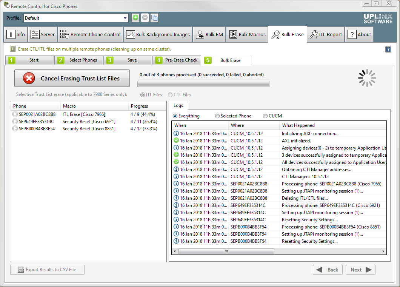Viewport: 400px width, 287px height.
Task: Click Cancel Erasing Trust List Files
Action: (72, 78)
